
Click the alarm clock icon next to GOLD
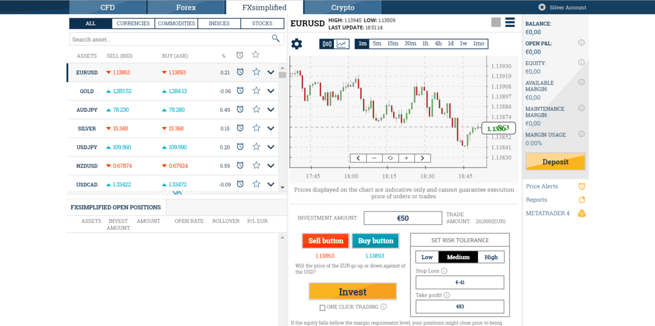tap(240, 91)
